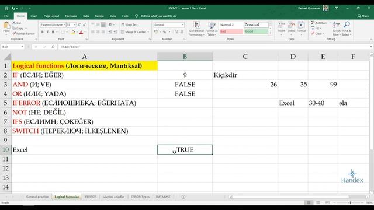
Task: Click the Share button
Action: 363,16
